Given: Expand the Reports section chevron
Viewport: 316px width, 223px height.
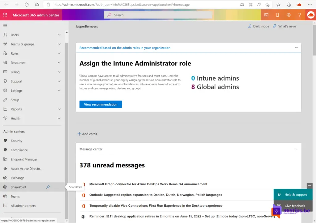Looking at the screenshot, I should [59, 109].
